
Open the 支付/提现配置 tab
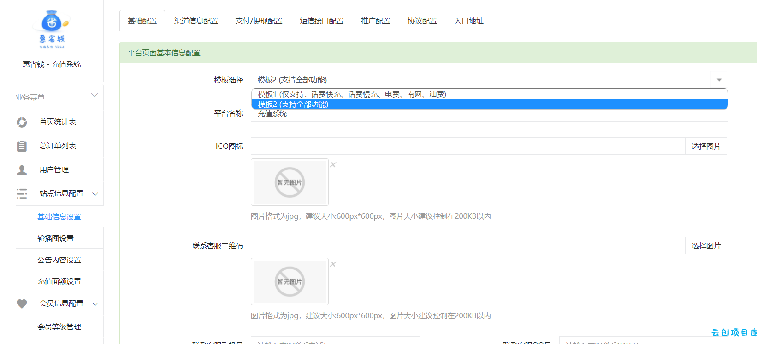259,21
